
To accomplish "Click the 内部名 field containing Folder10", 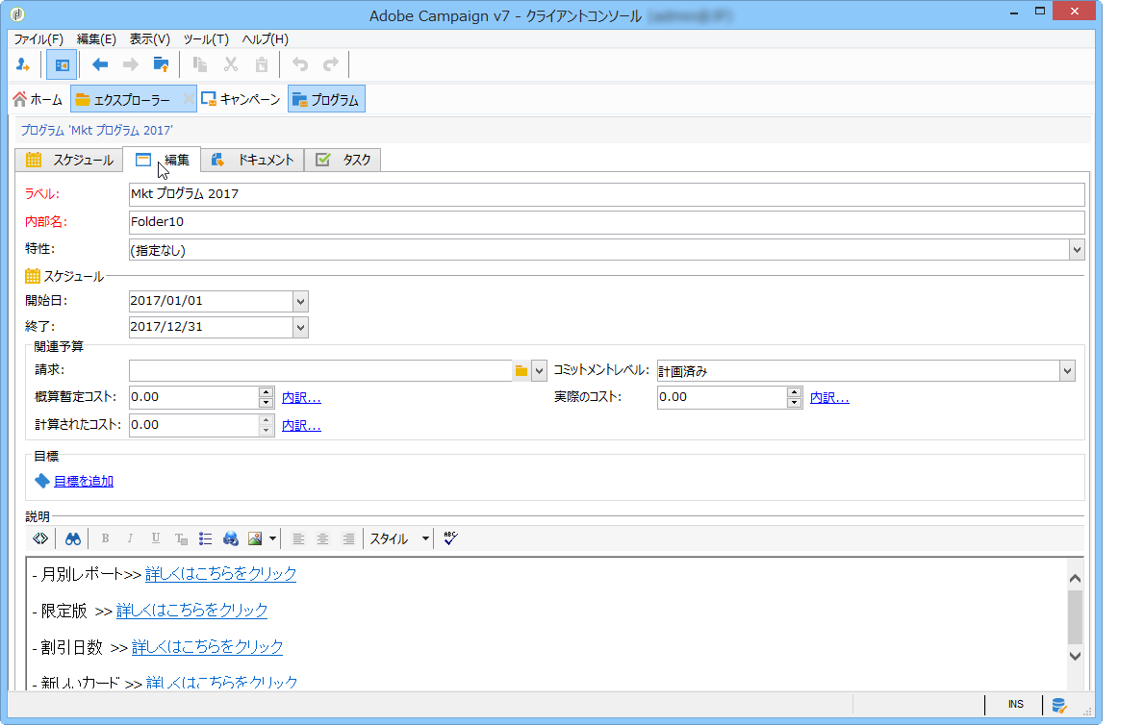I will point(606,222).
